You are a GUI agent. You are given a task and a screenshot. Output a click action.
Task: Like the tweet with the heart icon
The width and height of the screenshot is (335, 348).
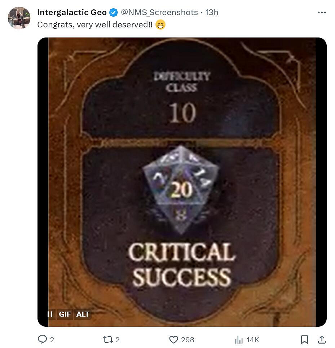174,340
